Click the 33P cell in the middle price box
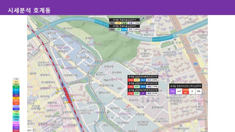This screenshot has height=132, width=235. (x=137, y=93)
